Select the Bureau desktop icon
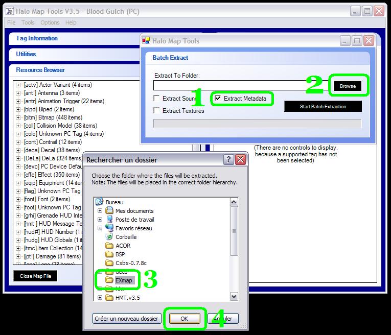 point(99,202)
